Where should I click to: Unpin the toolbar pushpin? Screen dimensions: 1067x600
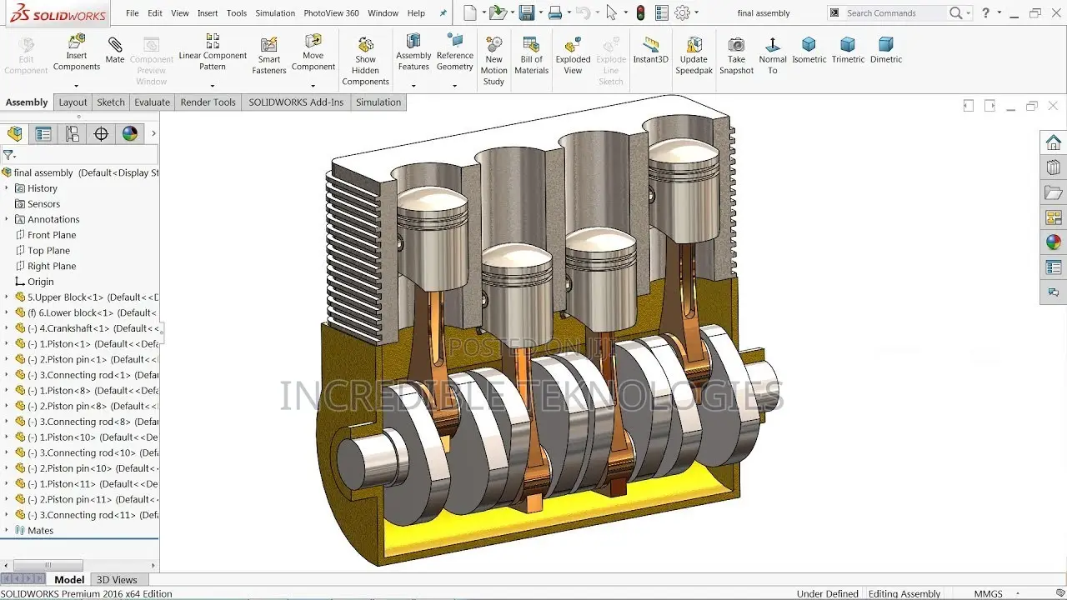click(x=443, y=12)
